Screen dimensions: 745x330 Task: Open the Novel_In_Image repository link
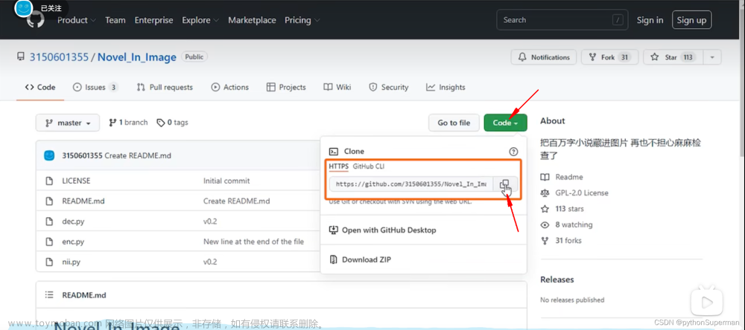click(x=137, y=57)
